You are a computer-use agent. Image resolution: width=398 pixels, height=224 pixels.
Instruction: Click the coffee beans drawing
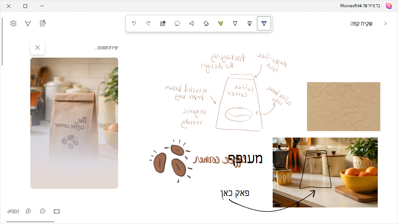pyautogui.click(x=170, y=161)
